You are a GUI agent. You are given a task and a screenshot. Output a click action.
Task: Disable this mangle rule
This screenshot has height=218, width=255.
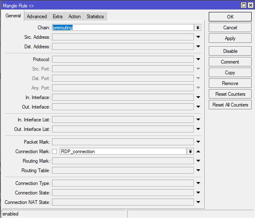[230, 51]
